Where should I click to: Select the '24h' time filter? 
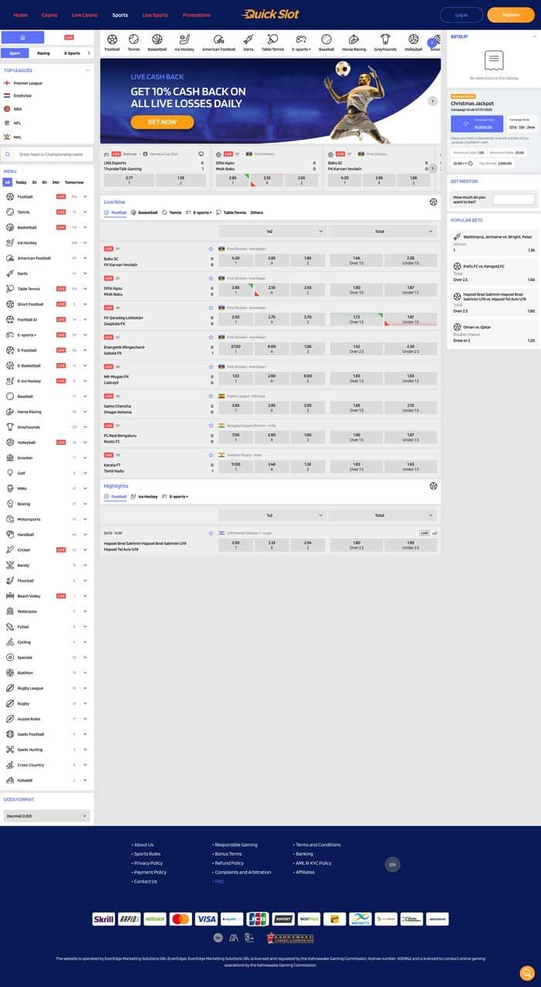click(56, 182)
